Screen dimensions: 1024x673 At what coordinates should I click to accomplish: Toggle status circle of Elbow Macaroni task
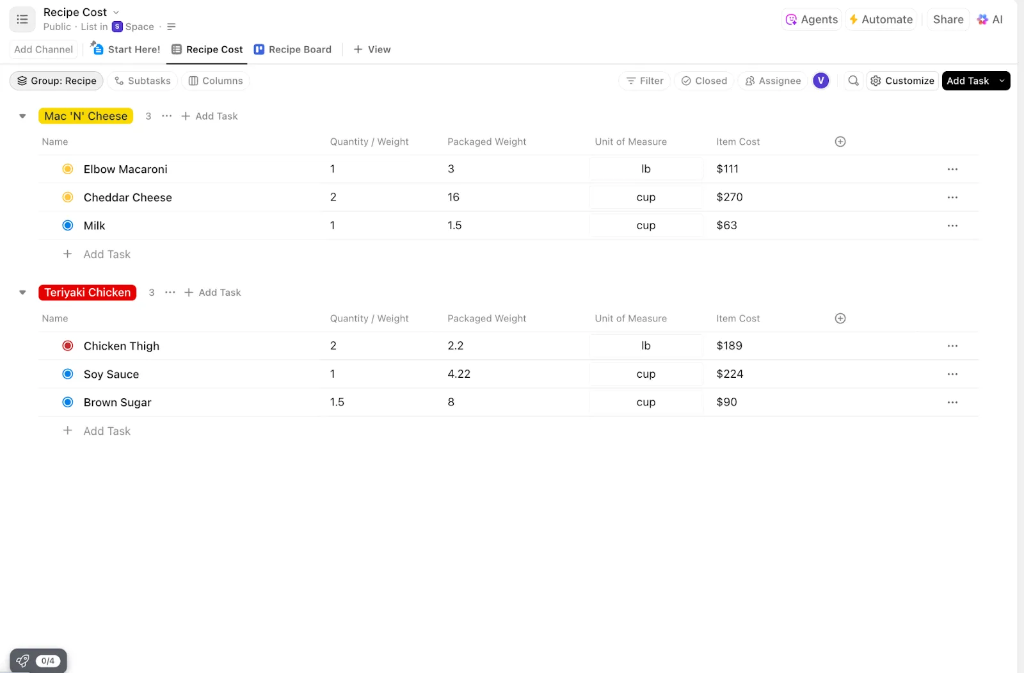(x=68, y=169)
